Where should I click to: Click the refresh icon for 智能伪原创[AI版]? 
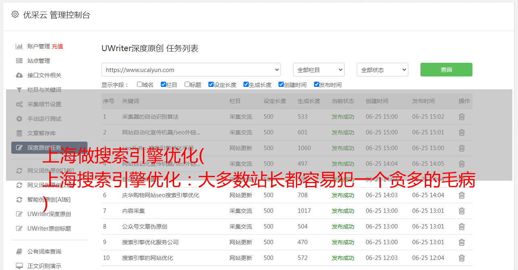tap(19, 200)
